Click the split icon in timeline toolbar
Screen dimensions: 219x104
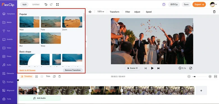pyautogui.click(x=42, y=77)
